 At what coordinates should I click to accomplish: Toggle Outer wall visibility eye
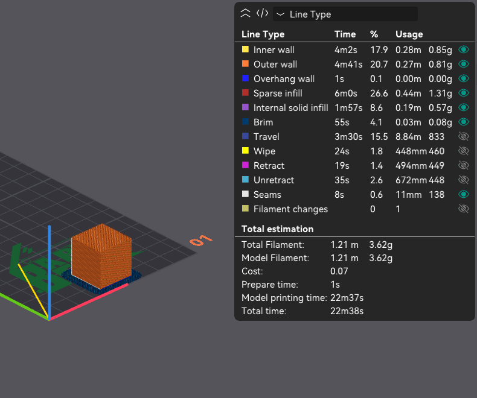(x=464, y=64)
